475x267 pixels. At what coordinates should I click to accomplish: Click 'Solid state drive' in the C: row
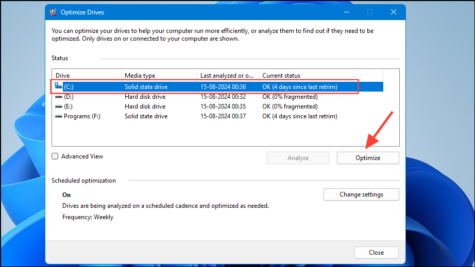(x=146, y=87)
